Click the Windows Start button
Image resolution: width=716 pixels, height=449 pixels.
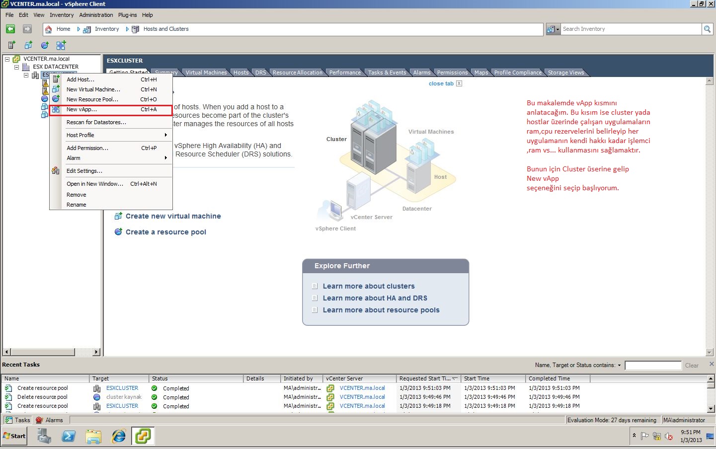pos(14,436)
